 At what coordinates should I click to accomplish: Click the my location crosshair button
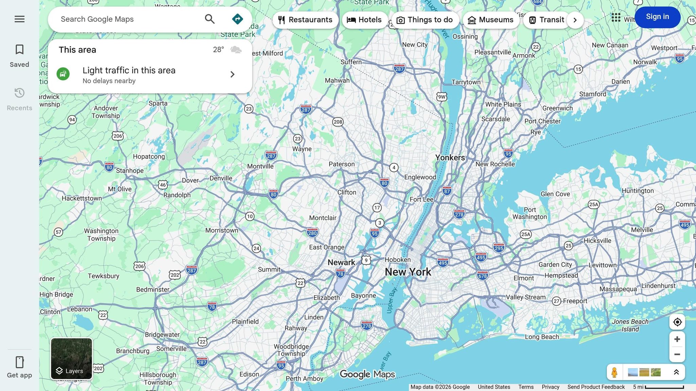click(x=677, y=322)
